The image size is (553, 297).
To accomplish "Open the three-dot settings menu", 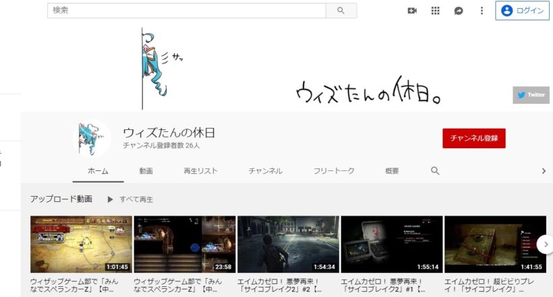I will pos(482,11).
